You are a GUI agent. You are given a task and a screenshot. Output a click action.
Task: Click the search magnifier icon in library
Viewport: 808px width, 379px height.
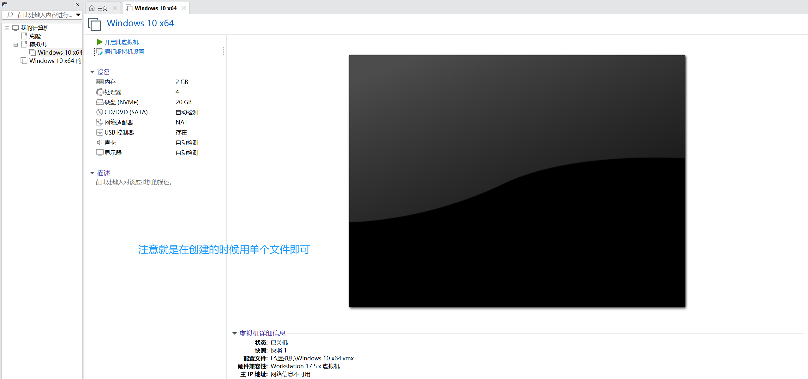[x=10, y=15]
